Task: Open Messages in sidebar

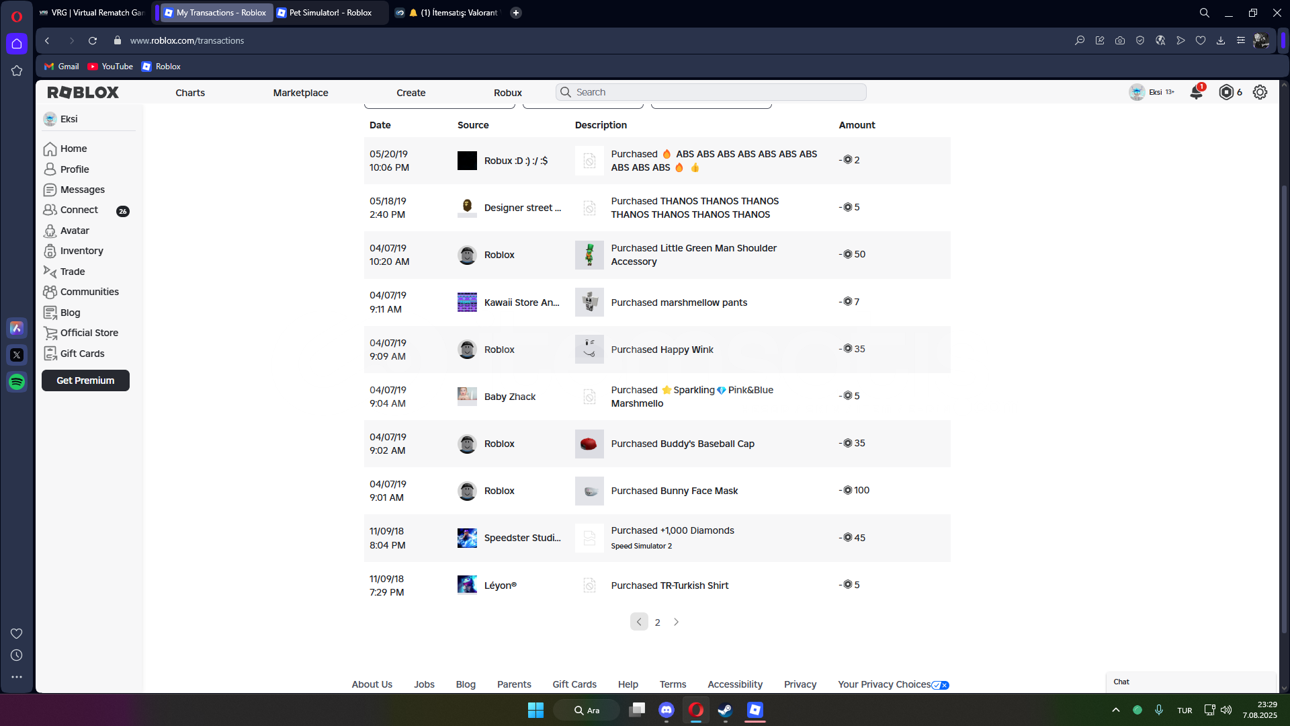Action: pos(74,190)
